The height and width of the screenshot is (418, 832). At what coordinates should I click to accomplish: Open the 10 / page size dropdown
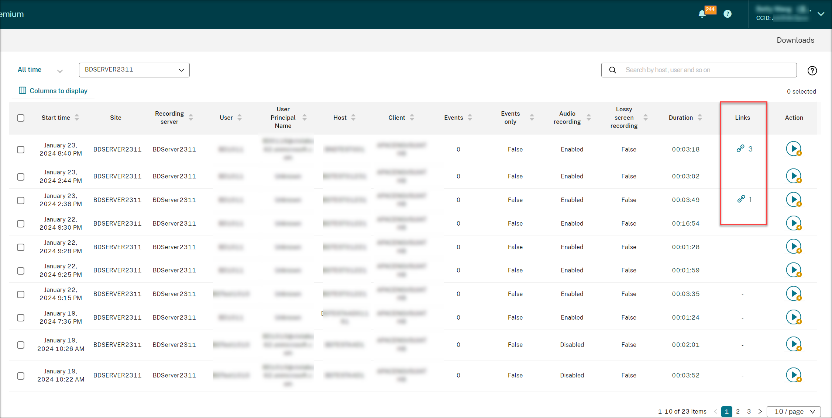click(x=794, y=411)
